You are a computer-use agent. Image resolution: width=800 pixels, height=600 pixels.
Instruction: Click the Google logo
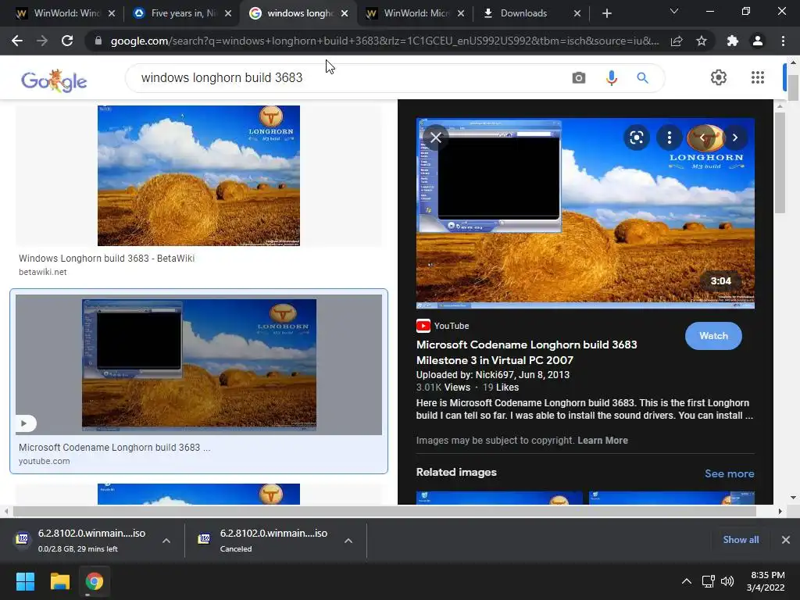54,80
